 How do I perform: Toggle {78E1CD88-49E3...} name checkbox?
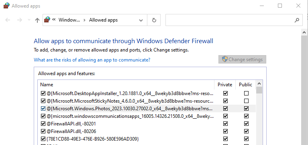click(x=43, y=139)
